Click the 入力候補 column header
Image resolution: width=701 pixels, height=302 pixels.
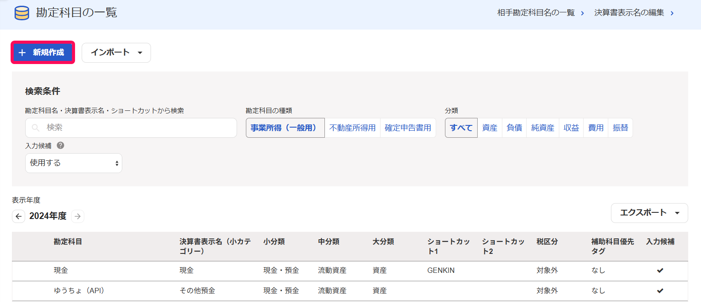tap(660, 242)
